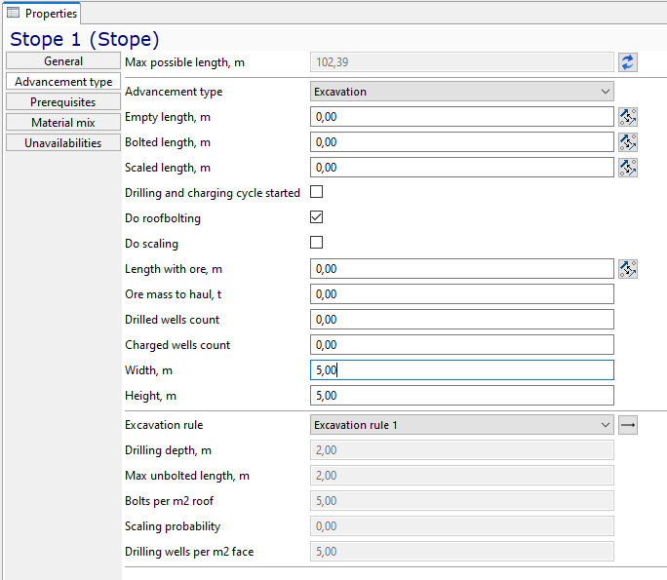
Task: Select the Properties panel tab
Action: (x=42, y=14)
